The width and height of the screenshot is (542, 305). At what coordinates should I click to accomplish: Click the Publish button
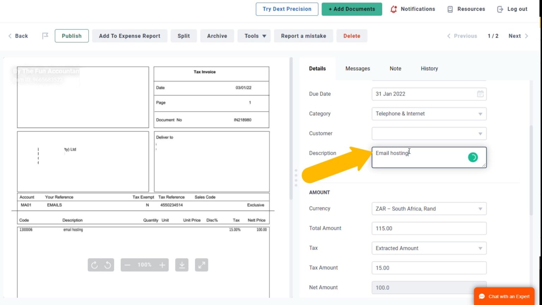[72, 36]
